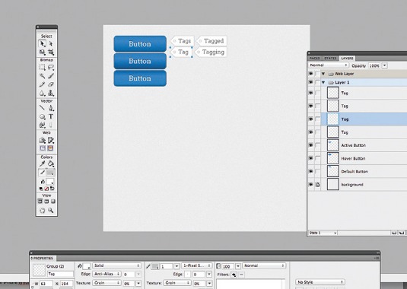
Task: Click the blue Button at the top of canvas
Action: 140,44
